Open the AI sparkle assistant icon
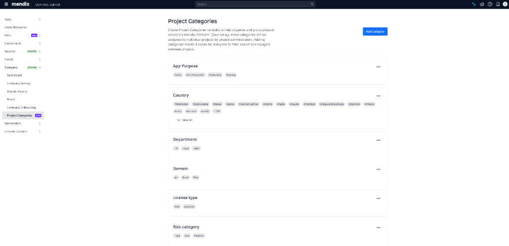The height and width of the screenshot is (246, 509). coord(474,4)
